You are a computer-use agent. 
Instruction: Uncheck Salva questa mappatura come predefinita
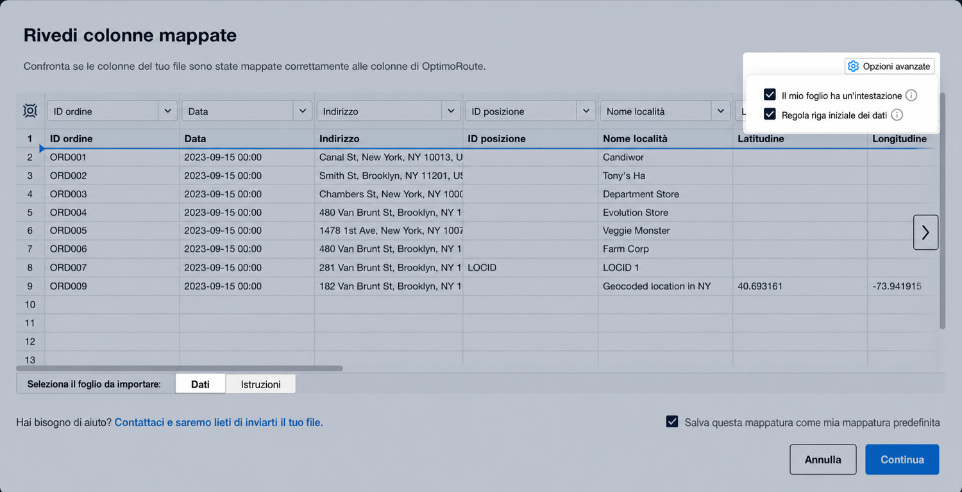pos(672,422)
